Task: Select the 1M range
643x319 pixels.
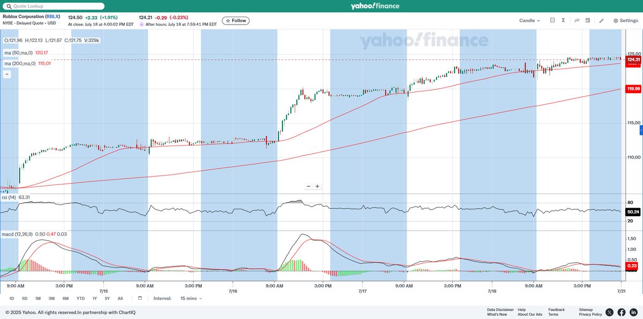Action: (38, 298)
